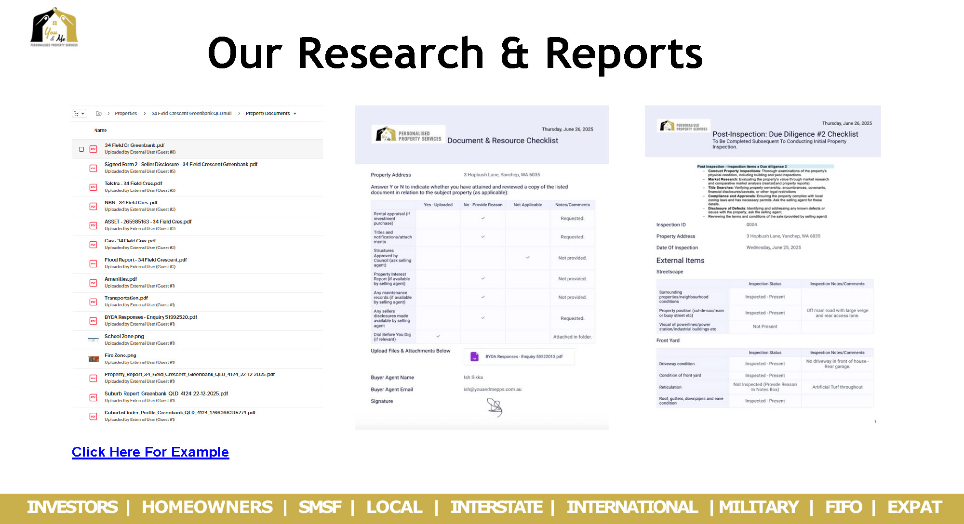Open Fire Zone.png file name
This screenshot has width=964, height=524.
coord(120,355)
